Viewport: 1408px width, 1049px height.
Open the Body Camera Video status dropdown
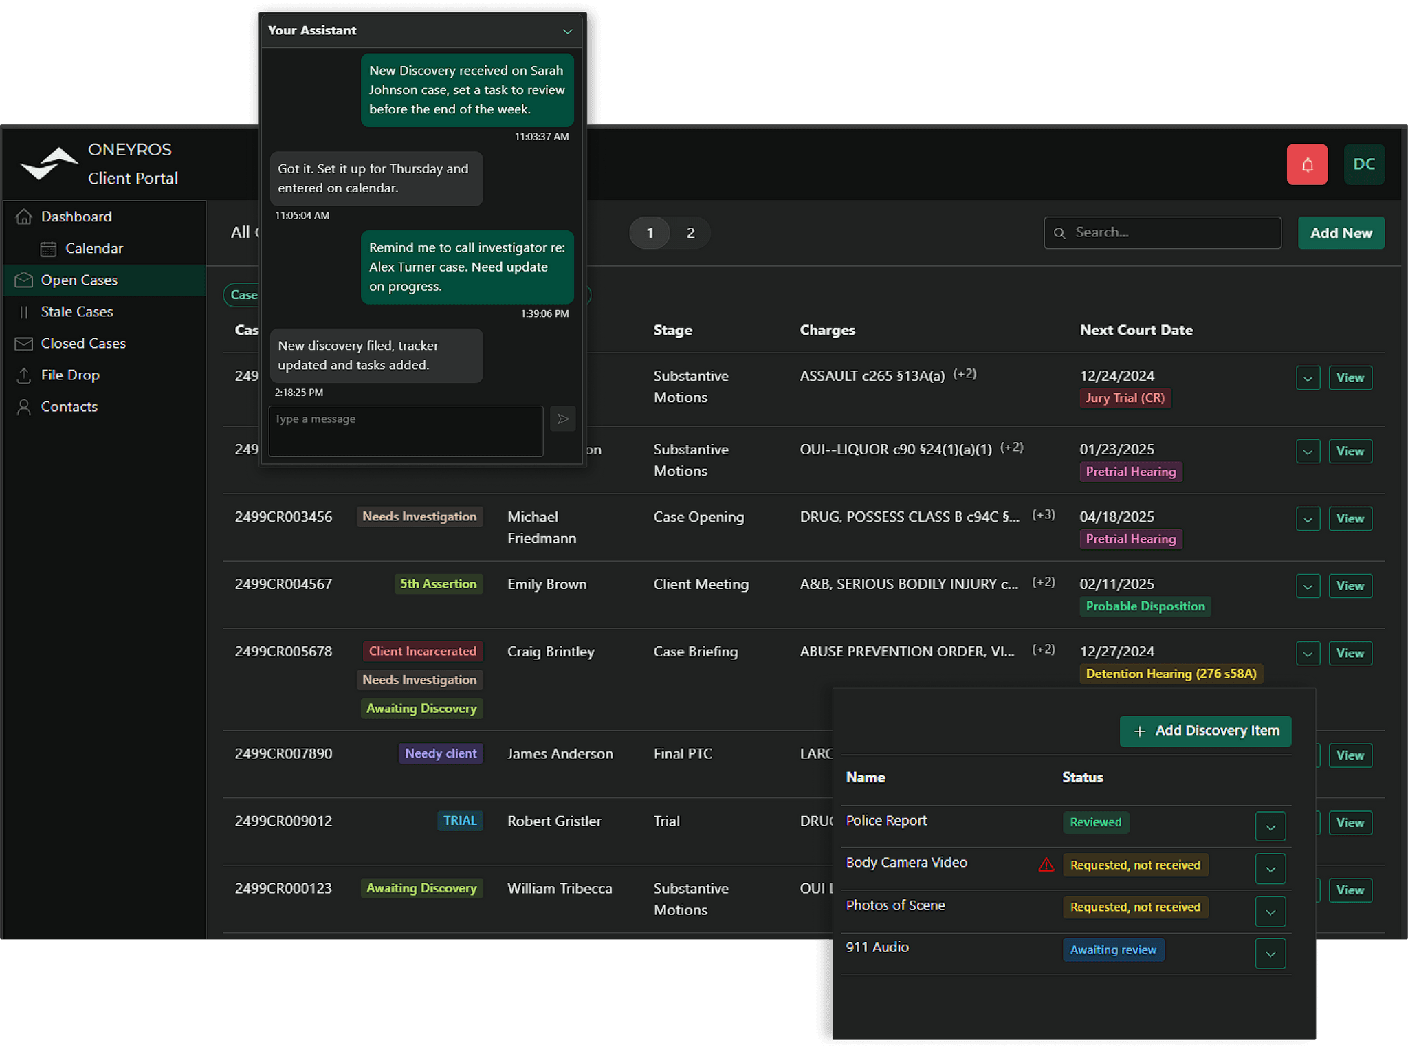tap(1270, 869)
